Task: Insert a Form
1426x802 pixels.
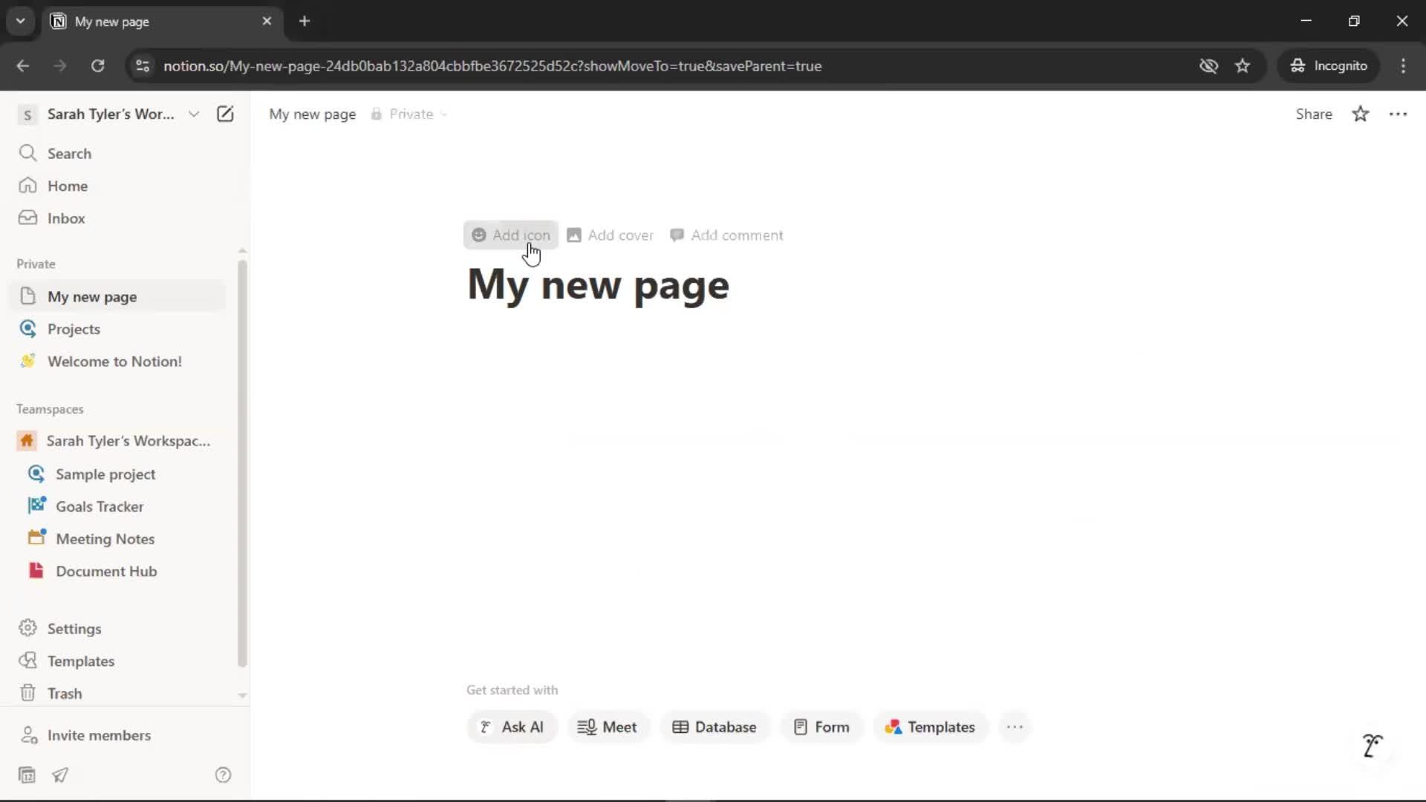Action: tap(821, 727)
